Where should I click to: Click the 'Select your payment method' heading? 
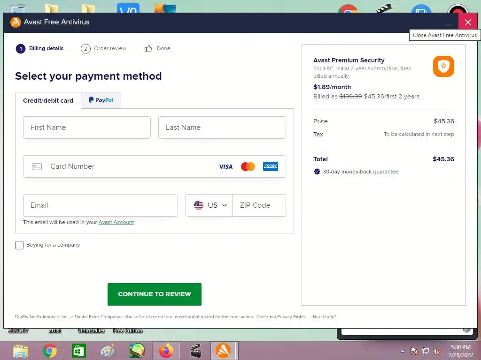click(88, 76)
